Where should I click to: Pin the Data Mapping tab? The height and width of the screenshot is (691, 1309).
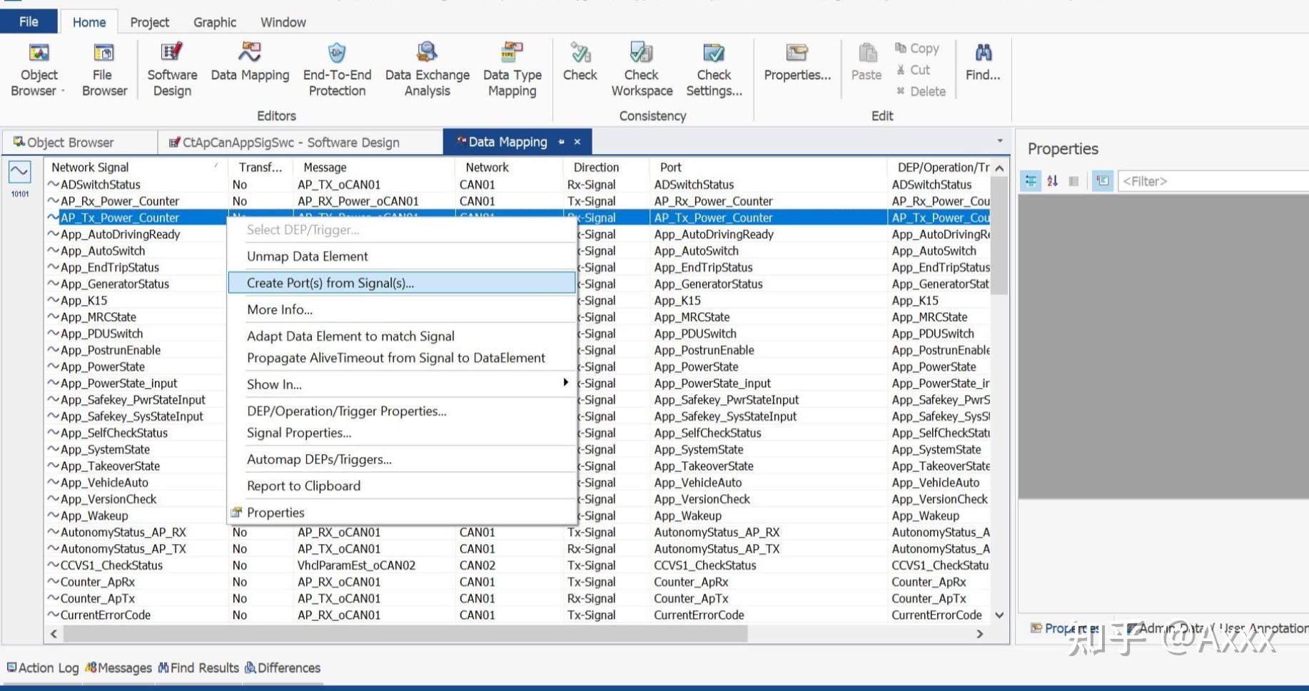tap(562, 142)
